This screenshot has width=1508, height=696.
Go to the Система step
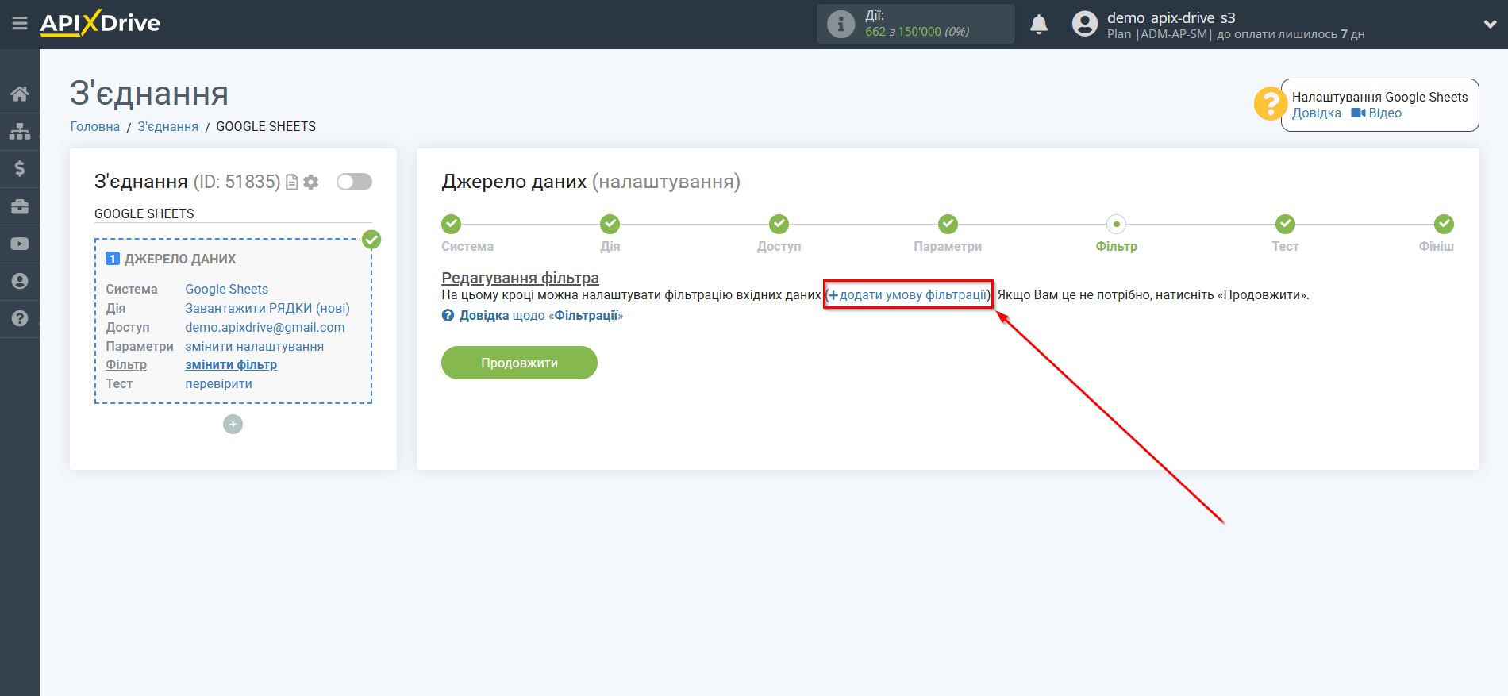tap(451, 225)
